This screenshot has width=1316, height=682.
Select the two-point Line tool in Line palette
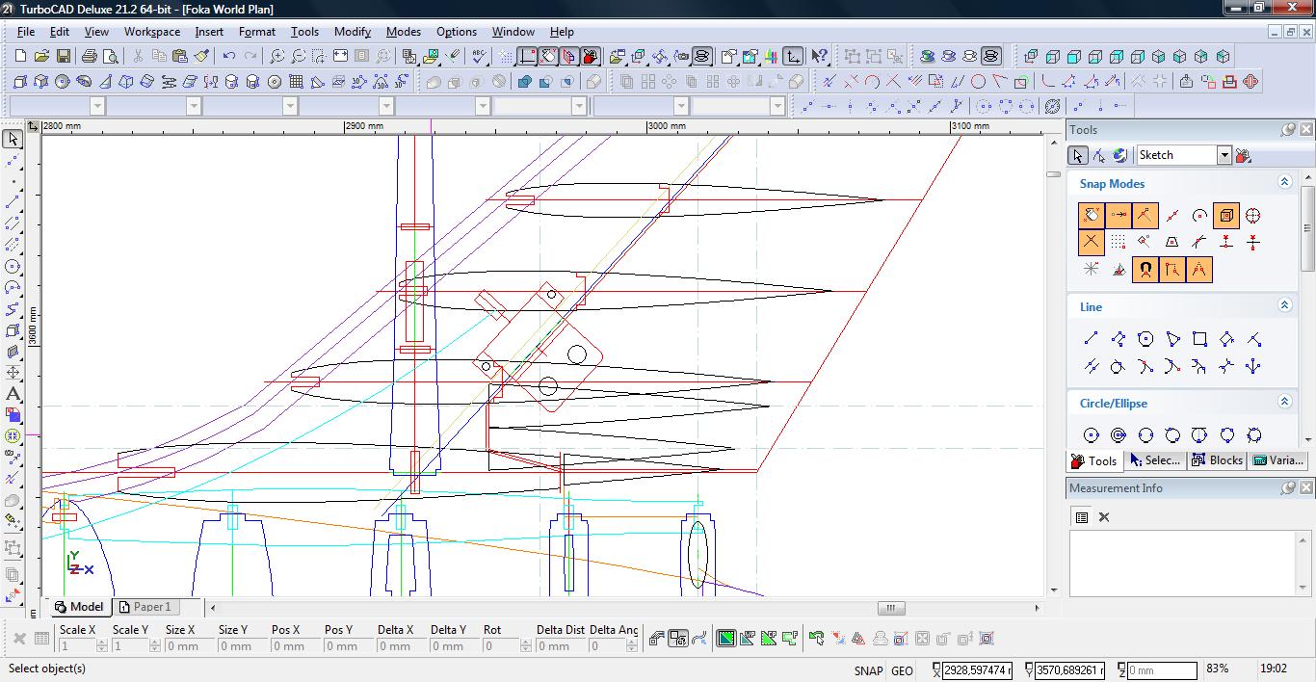[1091, 339]
